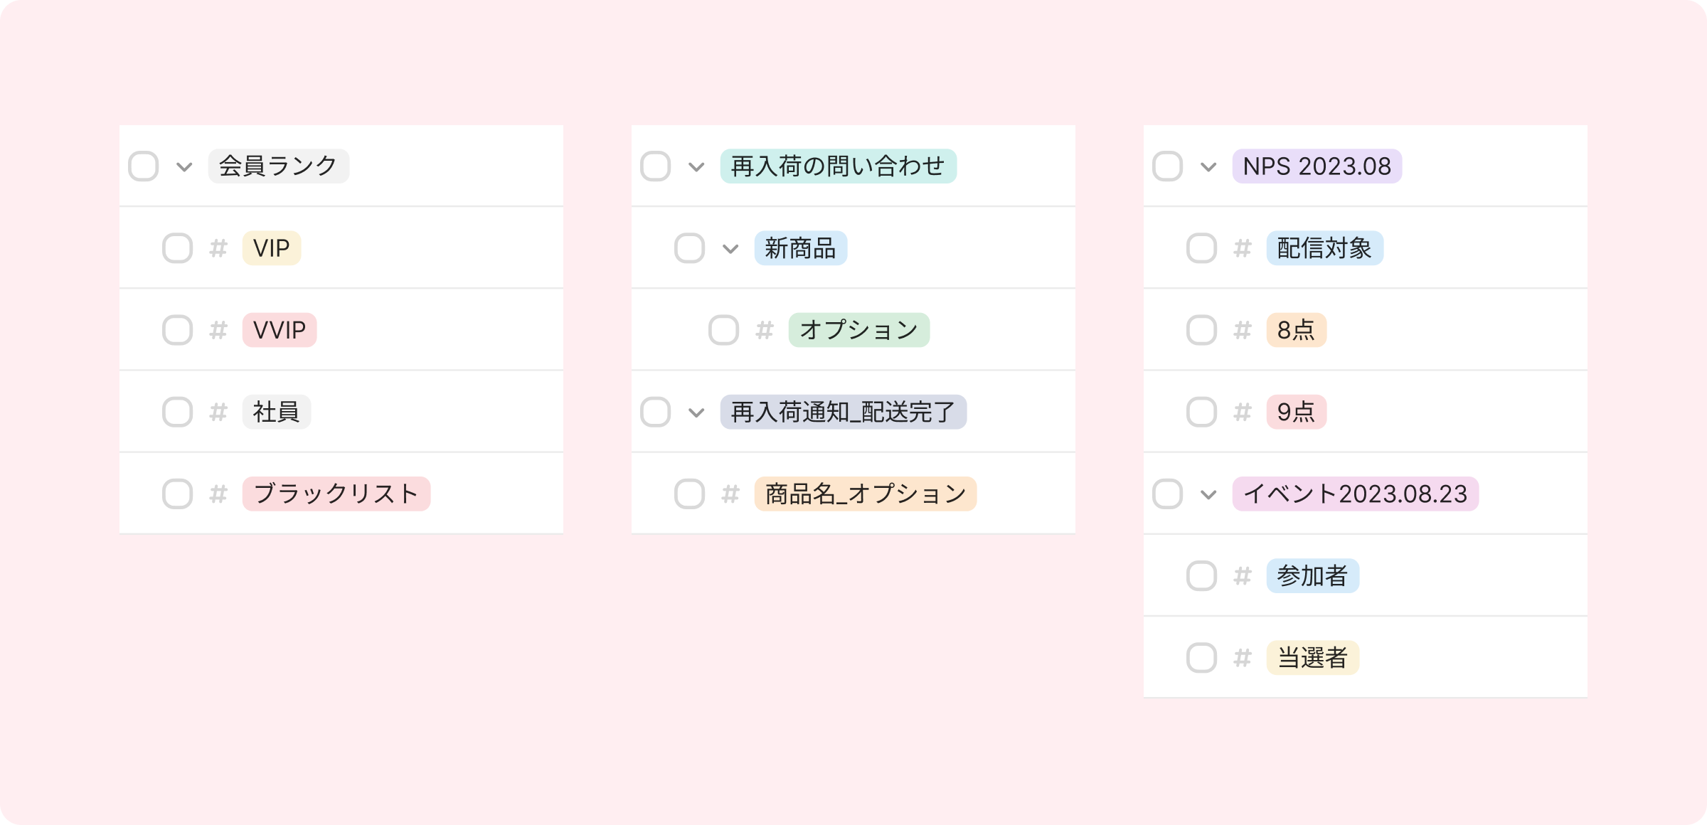Open the 再入荷の問い合わせ tag label
Image resolution: width=1707 pixels, height=825 pixels.
pyautogui.click(x=838, y=166)
